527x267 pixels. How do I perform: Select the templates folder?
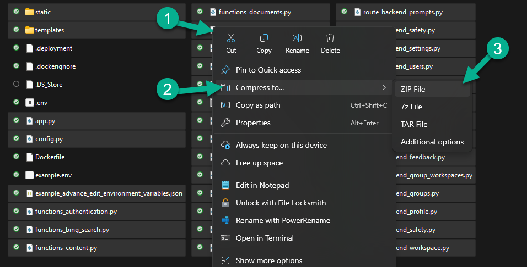point(50,30)
